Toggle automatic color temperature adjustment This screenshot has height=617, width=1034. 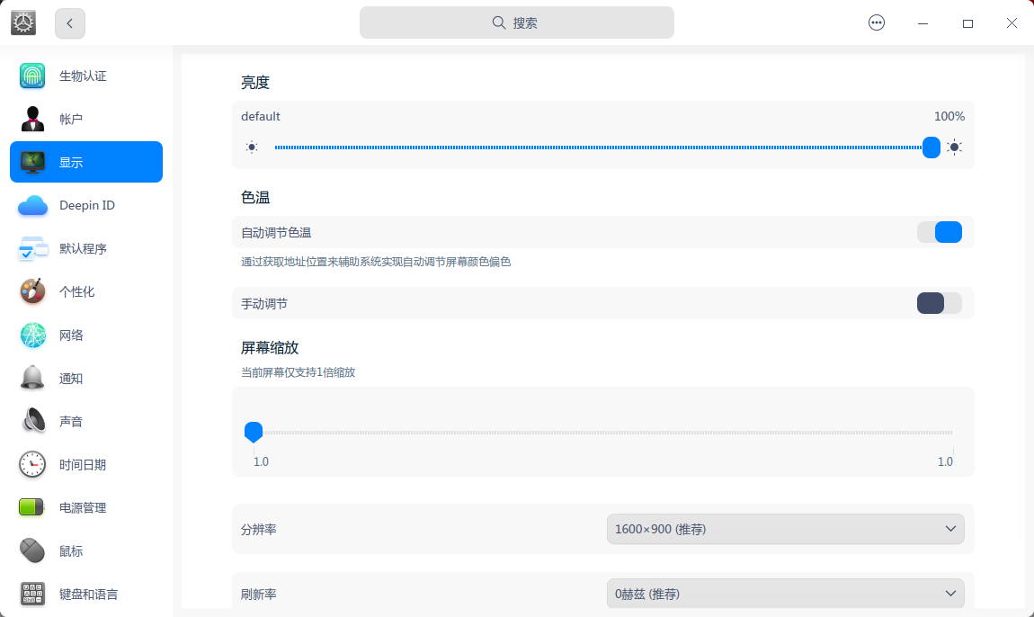pyautogui.click(x=939, y=232)
